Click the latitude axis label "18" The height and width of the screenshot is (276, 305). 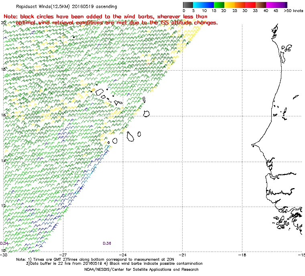[3, 69]
